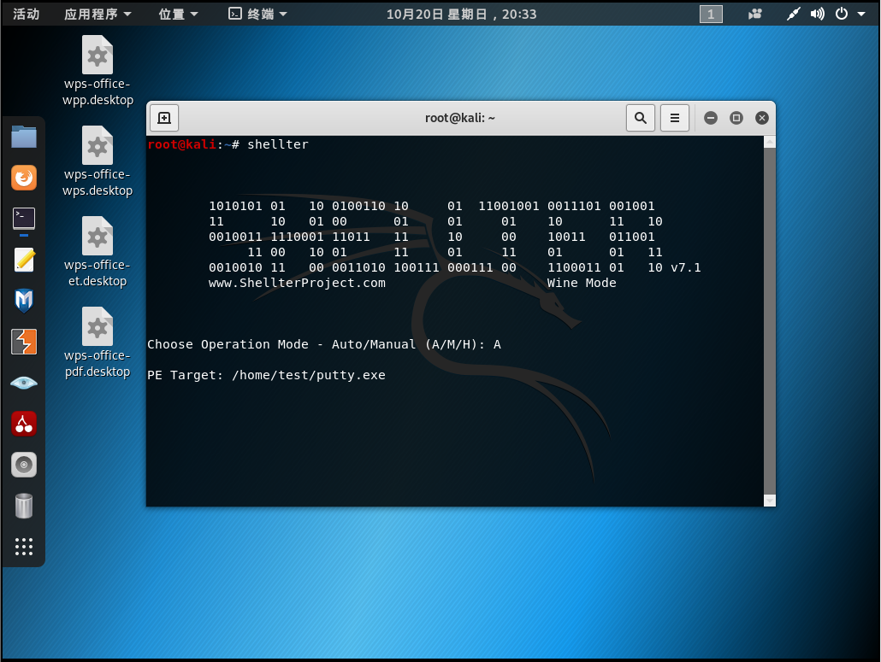The image size is (881, 662).
Task: Open the terminal hamburger menu button
Action: (x=674, y=117)
